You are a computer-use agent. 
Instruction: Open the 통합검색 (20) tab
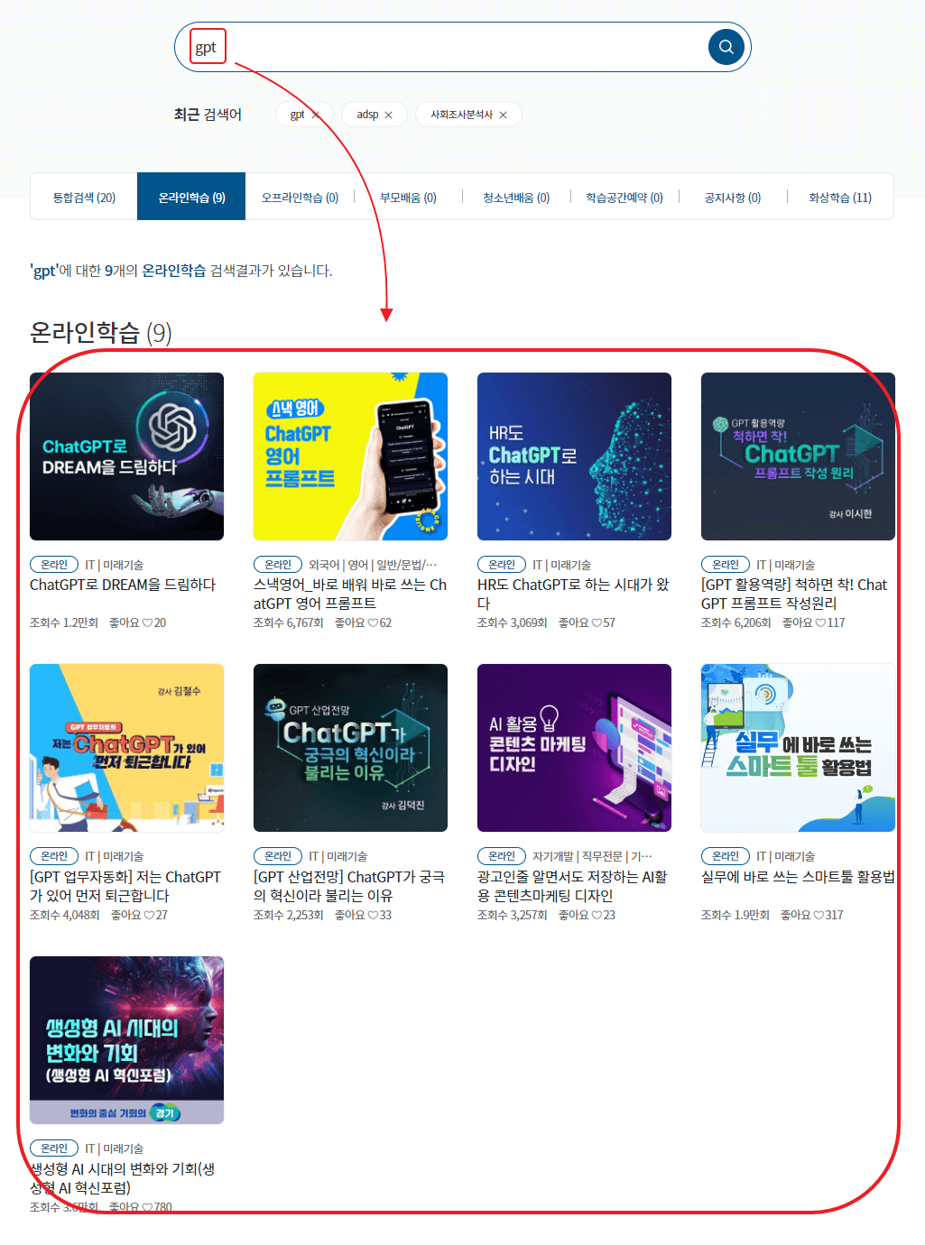pyautogui.click(x=84, y=197)
